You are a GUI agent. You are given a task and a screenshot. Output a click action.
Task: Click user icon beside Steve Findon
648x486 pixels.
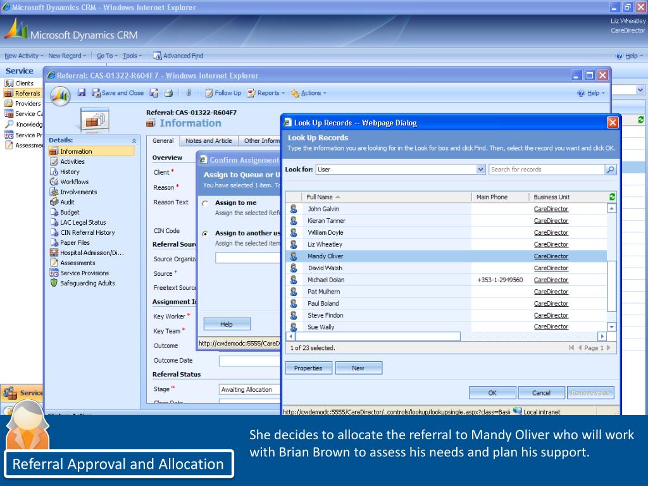click(x=294, y=315)
